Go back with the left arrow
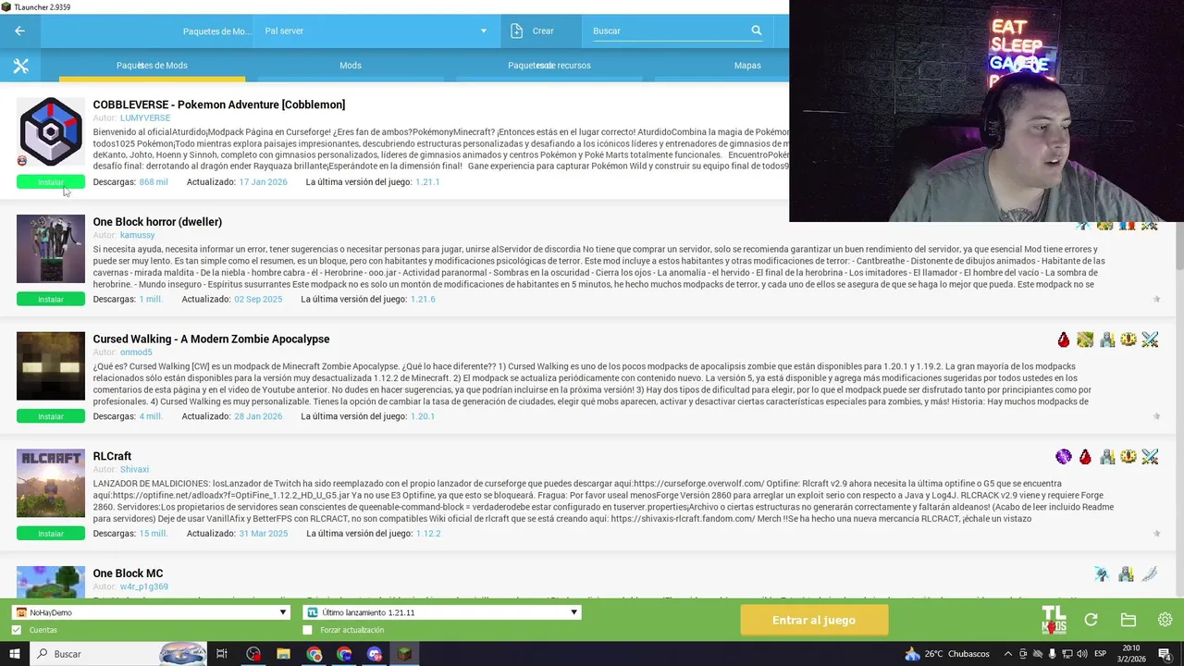This screenshot has width=1184, height=666. coord(19,31)
